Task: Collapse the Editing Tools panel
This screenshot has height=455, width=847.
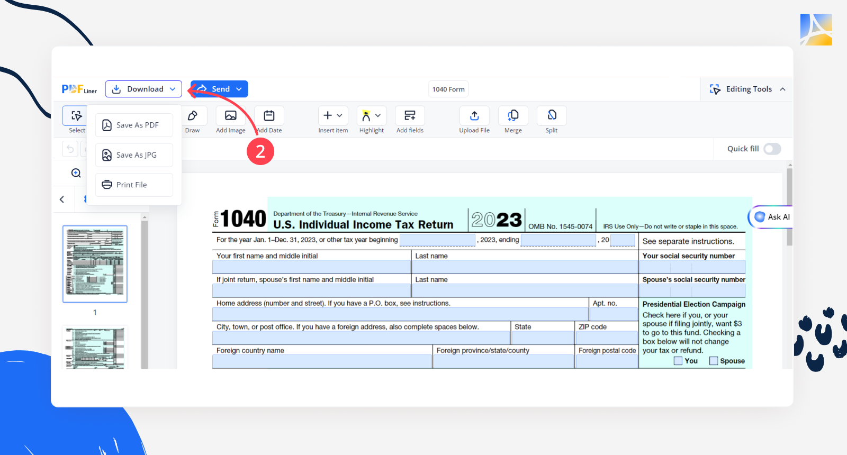Action: tap(782, 89)
